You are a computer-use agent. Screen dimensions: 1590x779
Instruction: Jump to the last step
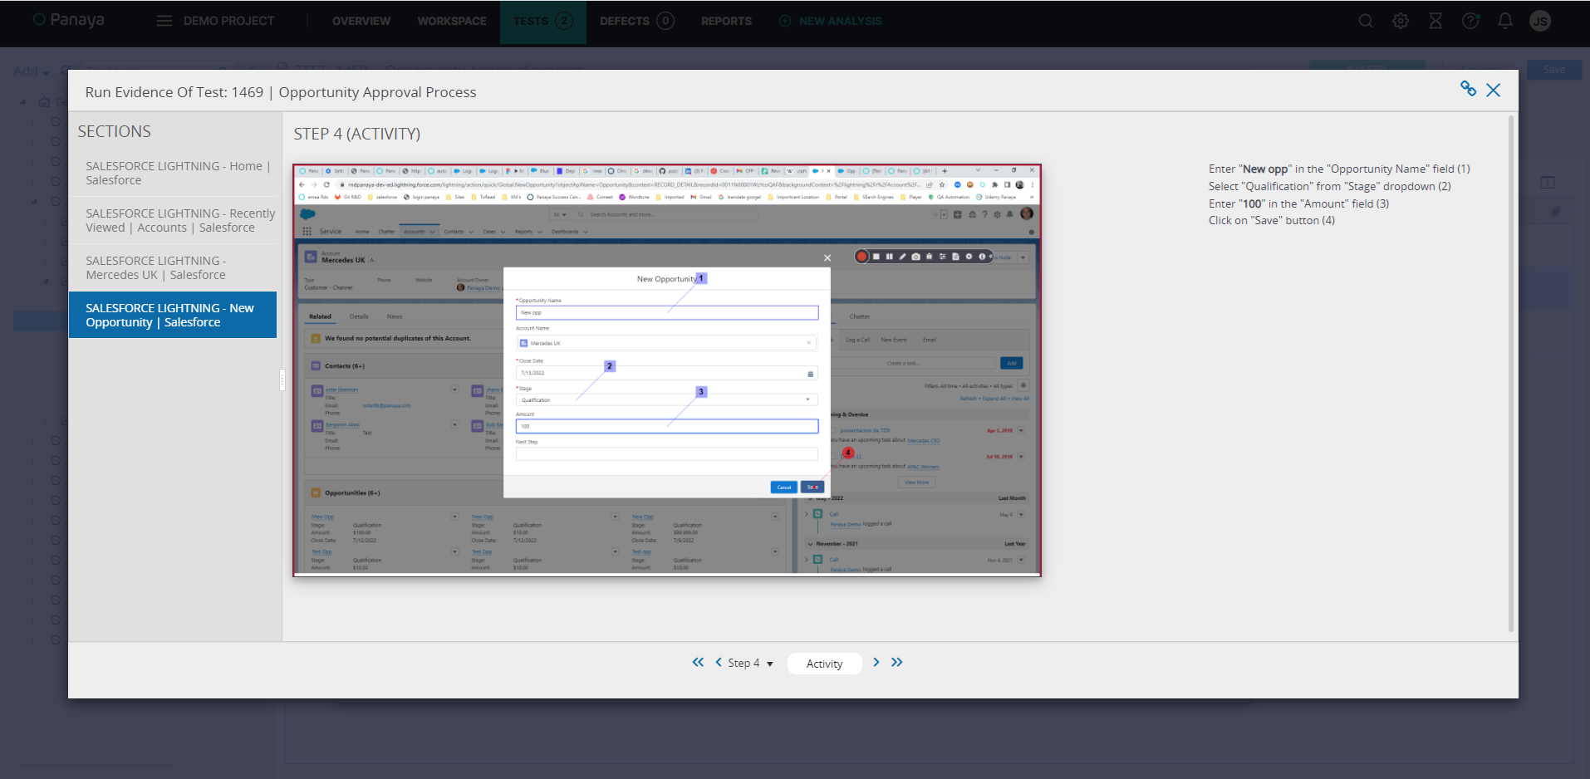(897, 662)
